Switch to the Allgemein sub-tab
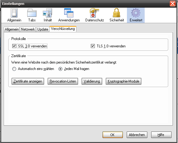This screenshot has width=178, height=143. click(12, 29)
